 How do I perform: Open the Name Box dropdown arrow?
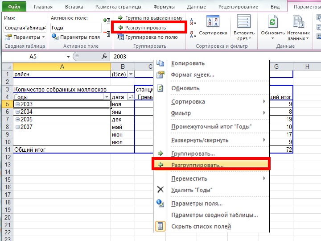68,57
